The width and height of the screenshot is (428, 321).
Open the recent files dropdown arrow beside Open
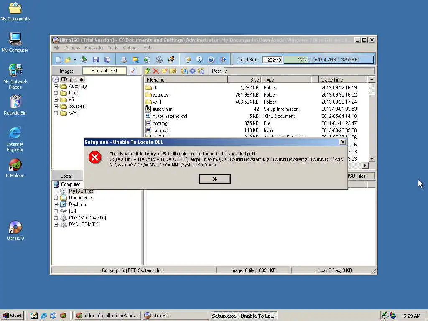(75, 60)
